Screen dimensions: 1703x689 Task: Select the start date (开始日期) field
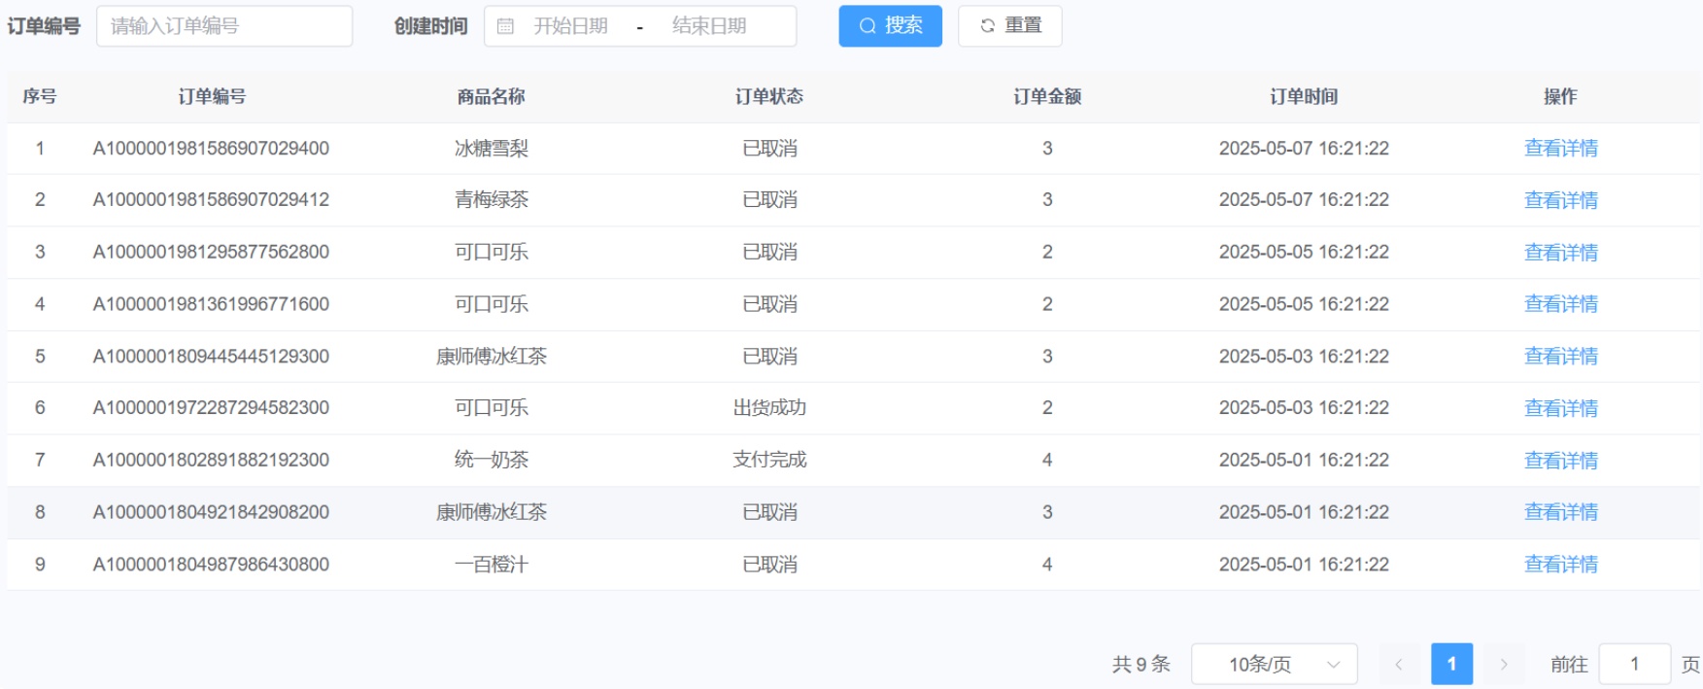(x=570, y=26)
